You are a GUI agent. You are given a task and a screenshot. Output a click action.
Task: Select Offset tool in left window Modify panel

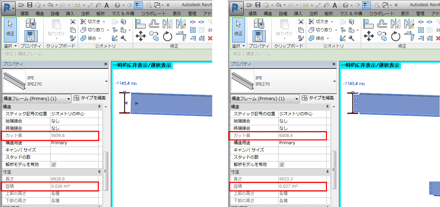[154, 23]
